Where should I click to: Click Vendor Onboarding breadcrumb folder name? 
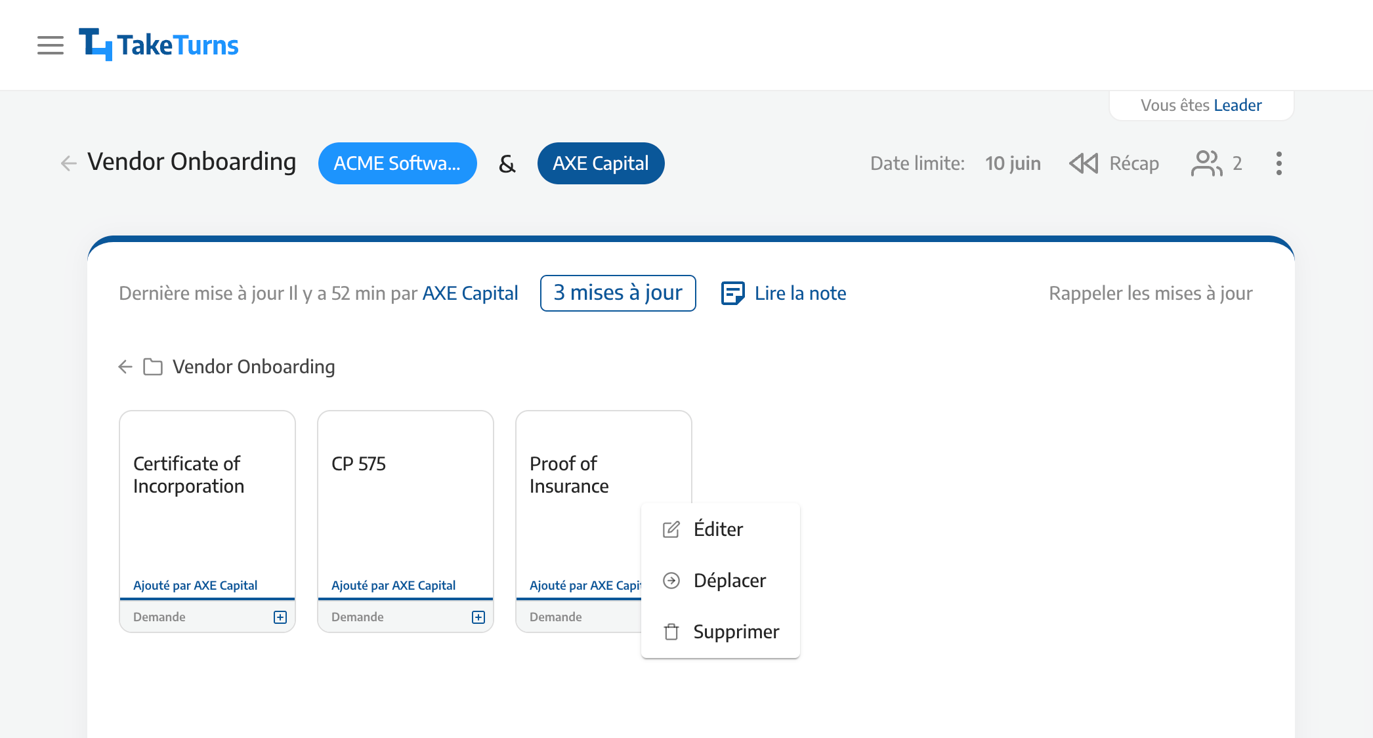254,367
